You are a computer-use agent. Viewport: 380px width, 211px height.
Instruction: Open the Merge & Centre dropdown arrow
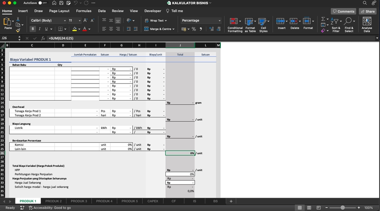coord(174,29)
